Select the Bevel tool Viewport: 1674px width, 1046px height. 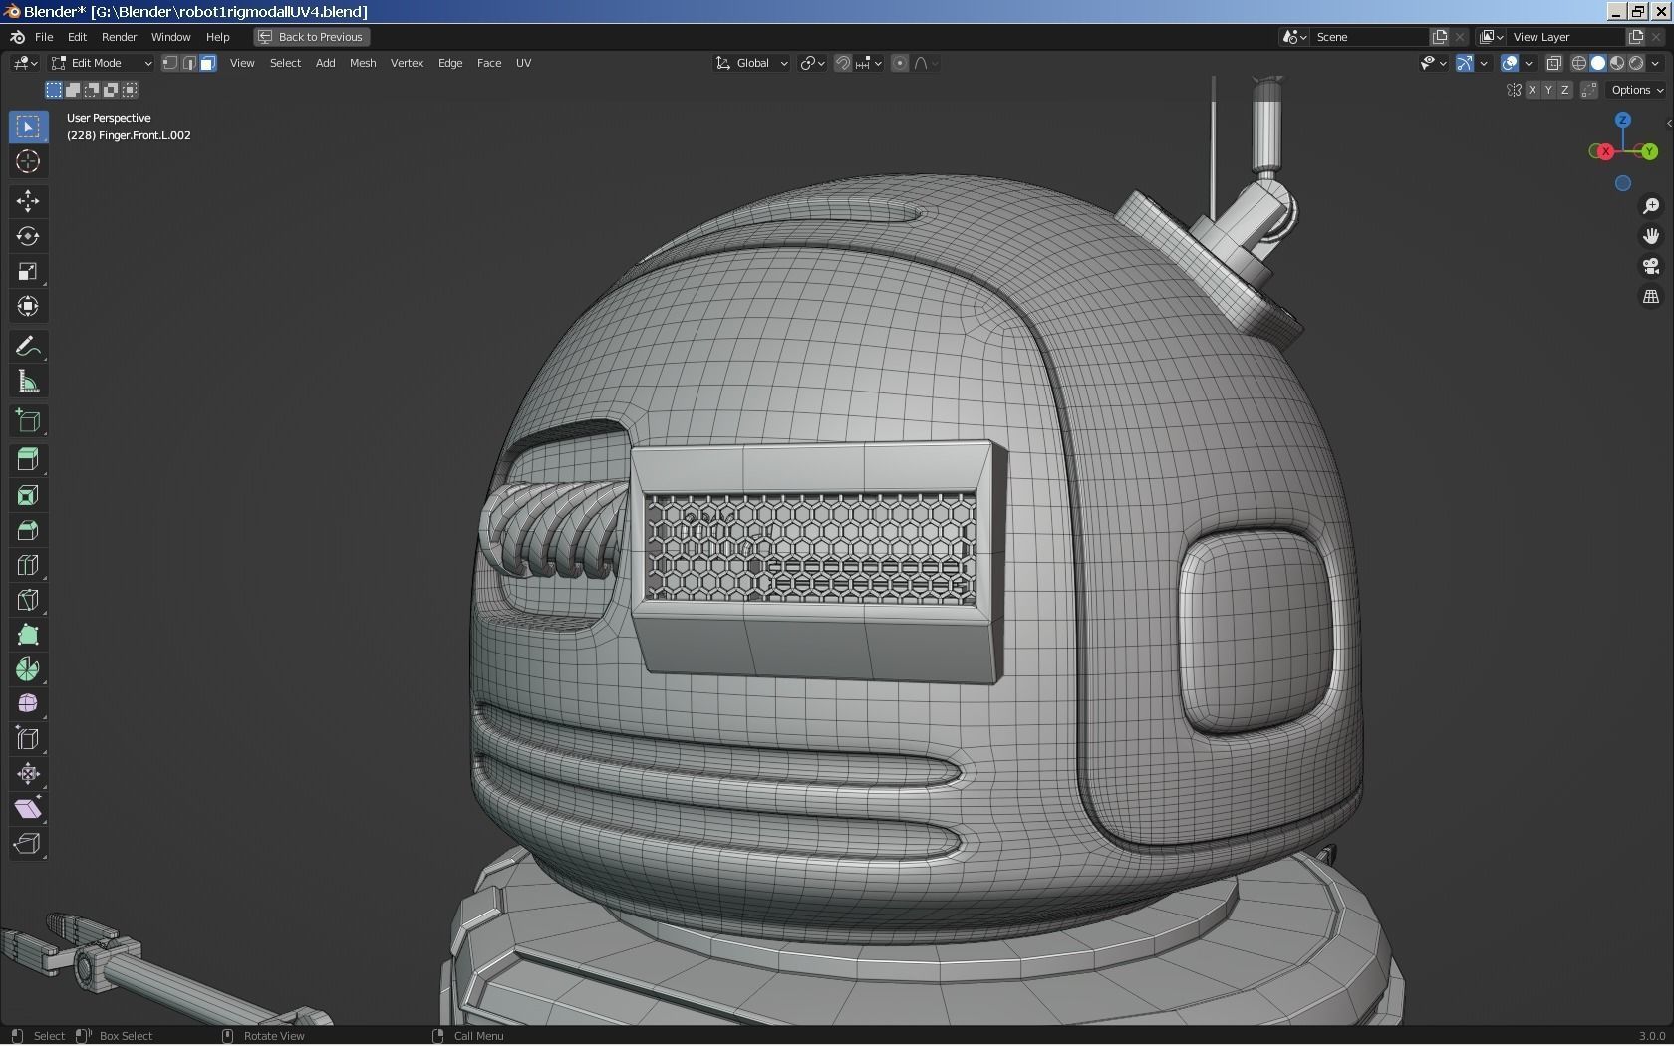click(x=28, y=530)
